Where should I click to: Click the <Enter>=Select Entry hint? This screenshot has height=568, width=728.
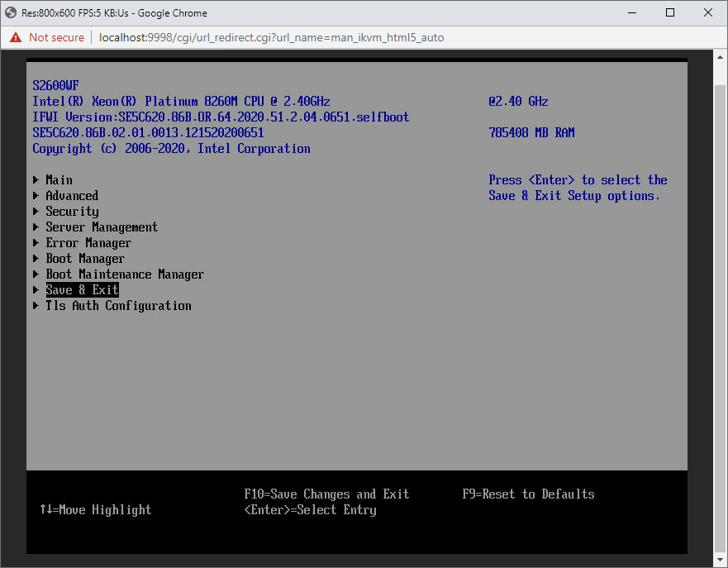pos(310,510)
